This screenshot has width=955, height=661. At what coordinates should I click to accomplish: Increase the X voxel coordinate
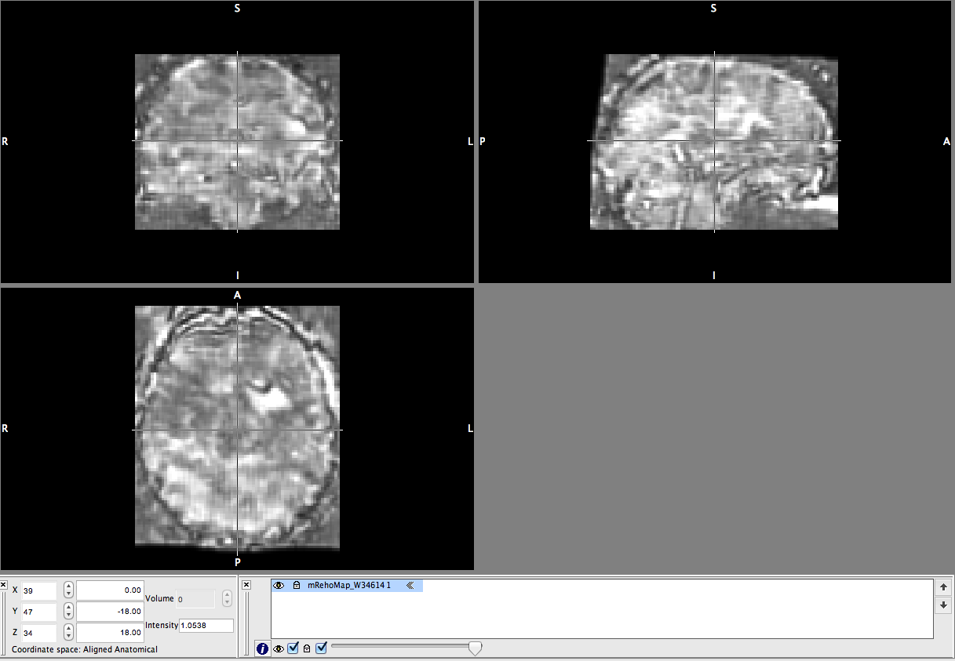pos(68,587)
